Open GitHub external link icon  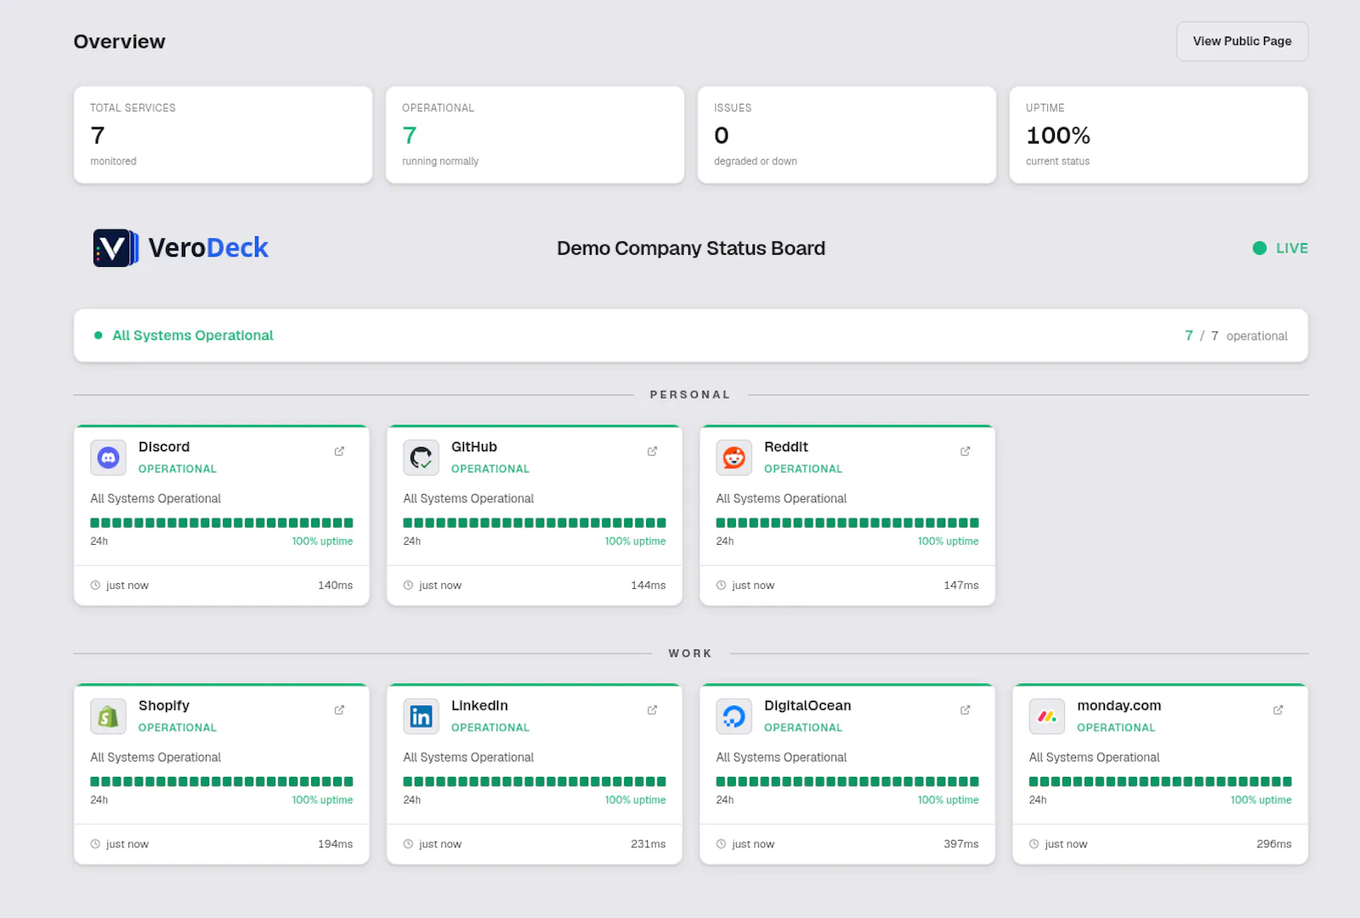652,451
